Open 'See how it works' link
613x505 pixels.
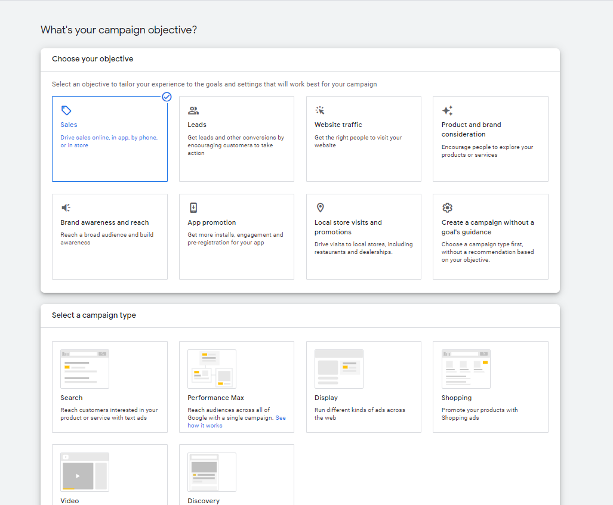205,425
